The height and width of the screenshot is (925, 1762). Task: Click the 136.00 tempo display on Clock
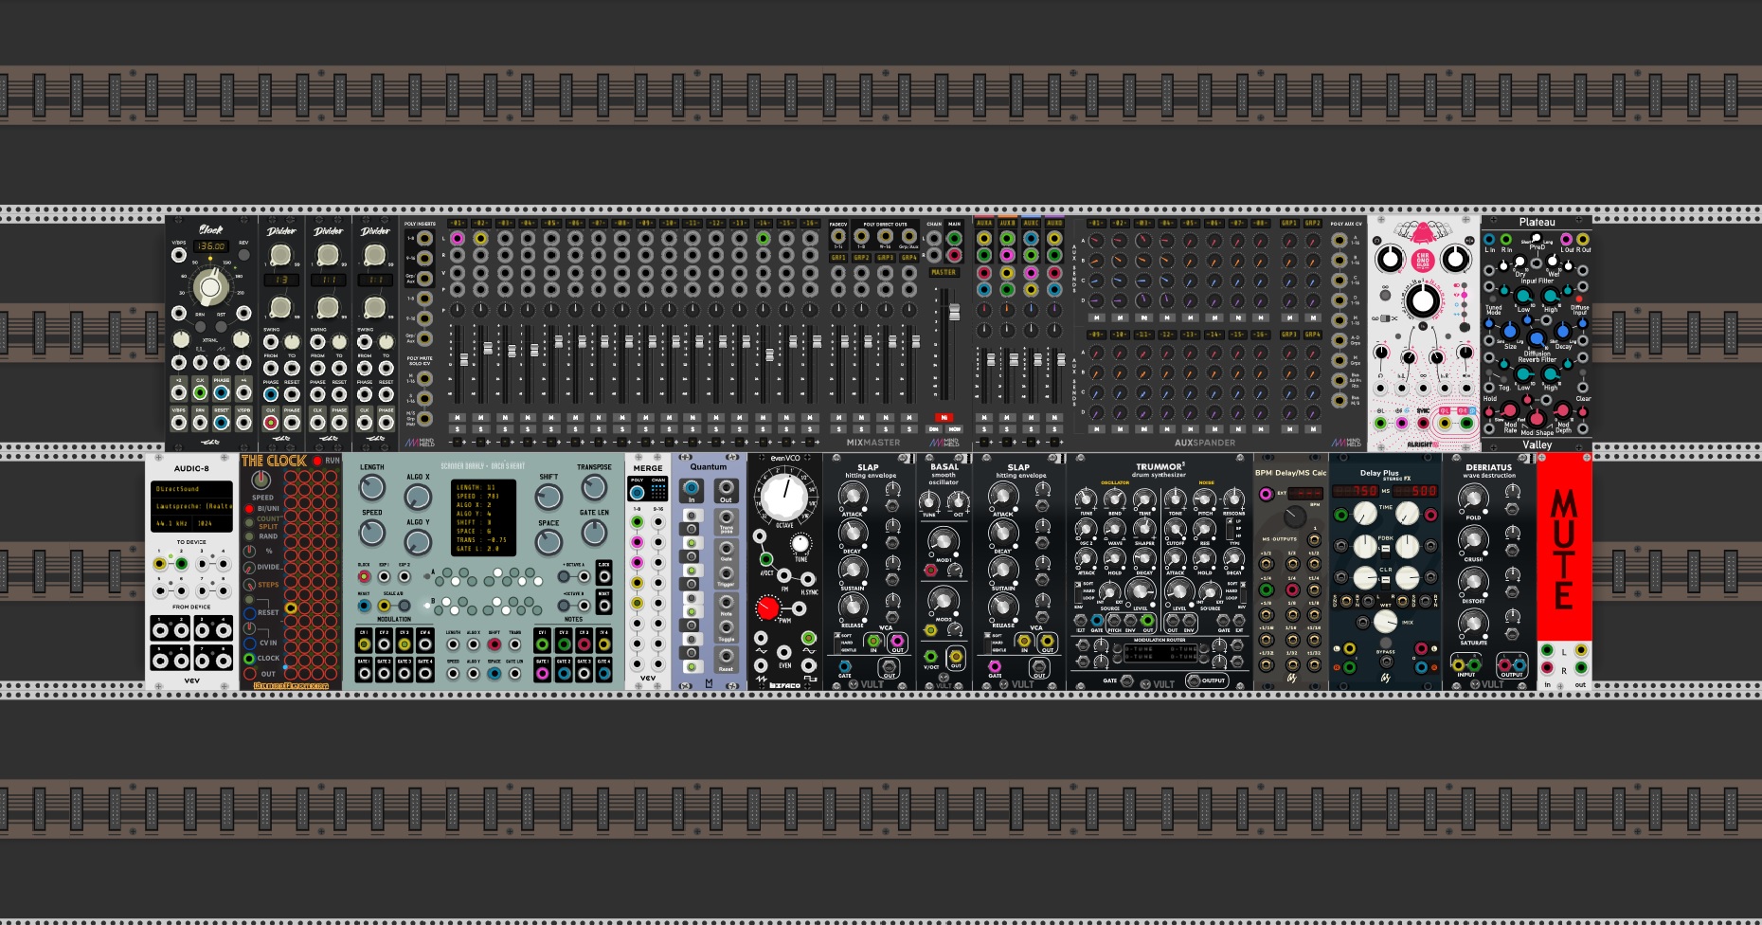pyautogui.click(x=211, y=246)
